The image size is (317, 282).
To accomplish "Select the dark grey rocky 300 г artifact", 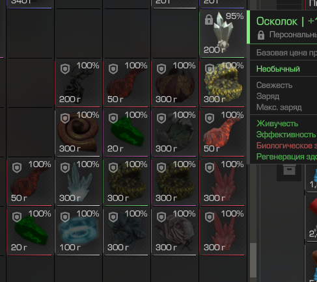I will [174, 132].
